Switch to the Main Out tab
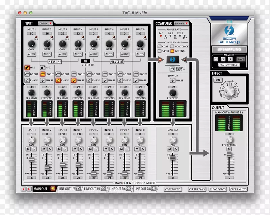 coord(45,189)
